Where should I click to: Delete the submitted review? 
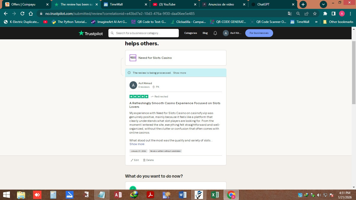point(148,160)
